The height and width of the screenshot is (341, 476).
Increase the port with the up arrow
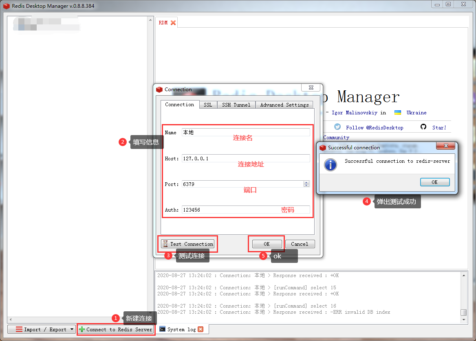[306, 182]
